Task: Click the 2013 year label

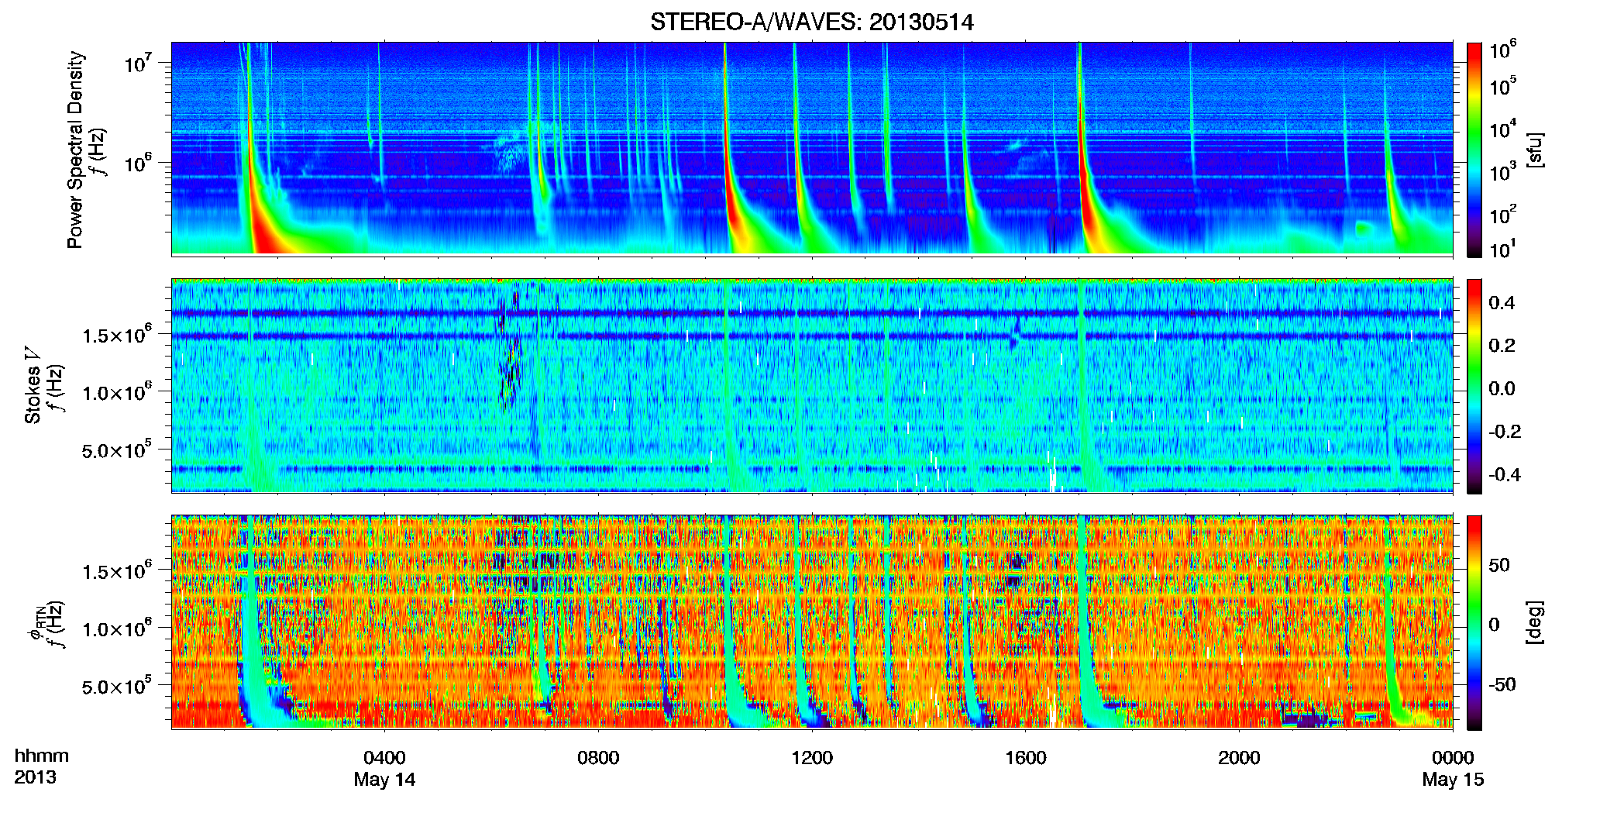Action: pyautogui.click(x=35, y=777)
